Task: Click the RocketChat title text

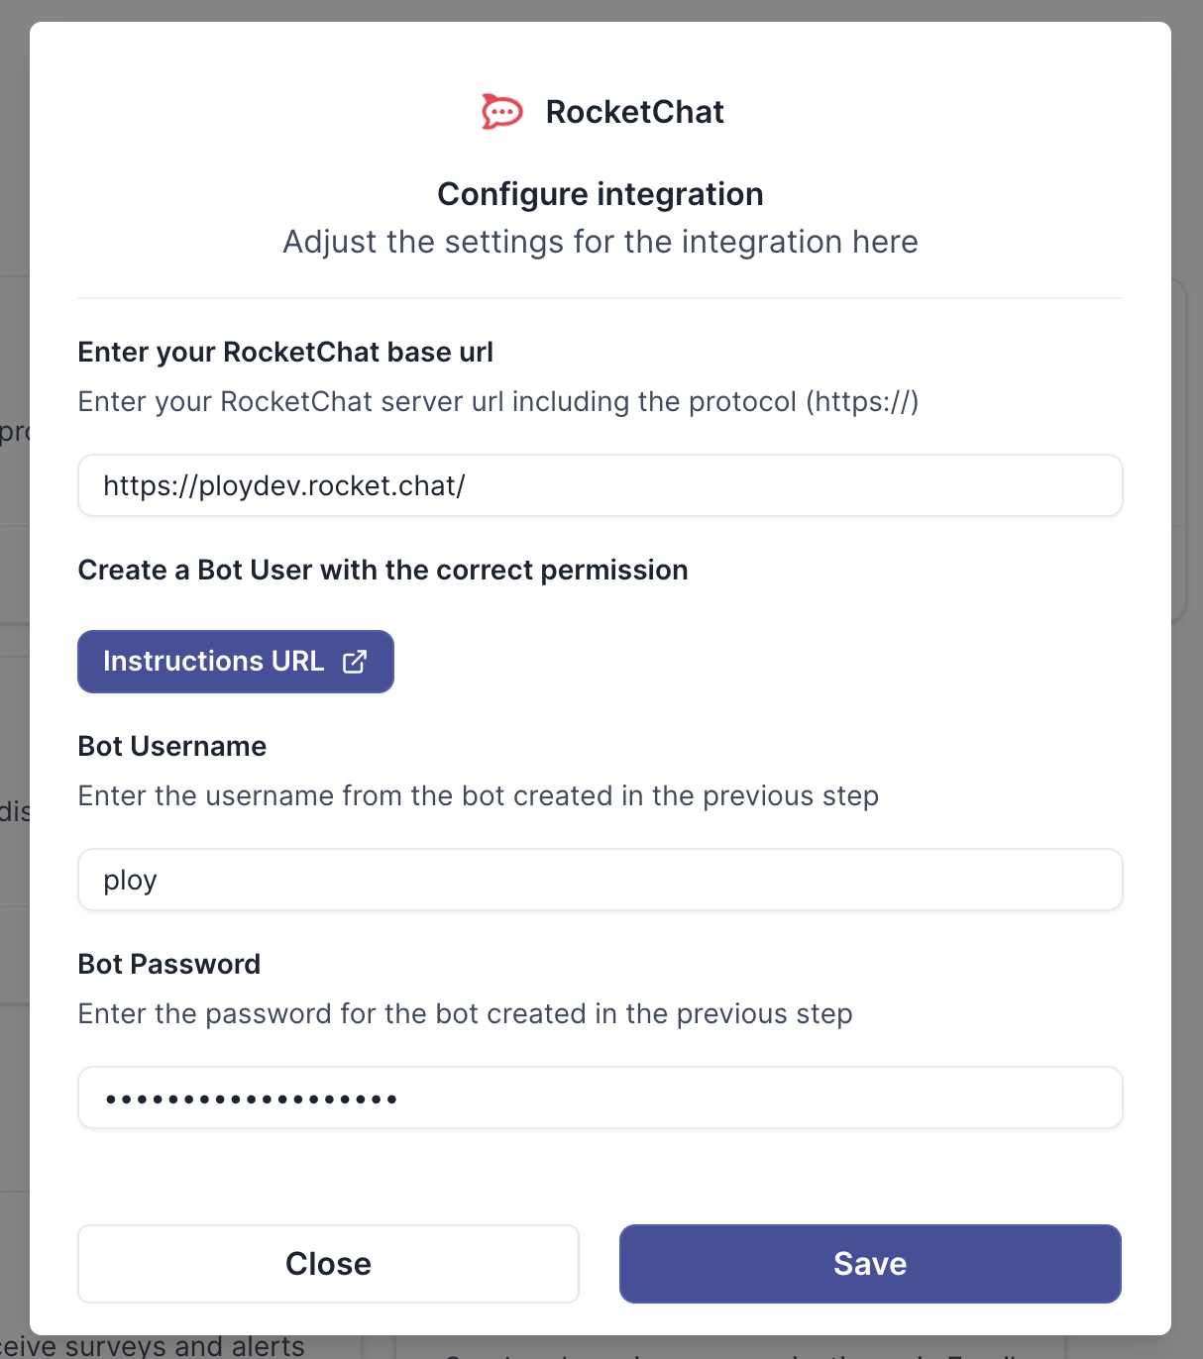Action: point(634,112)
